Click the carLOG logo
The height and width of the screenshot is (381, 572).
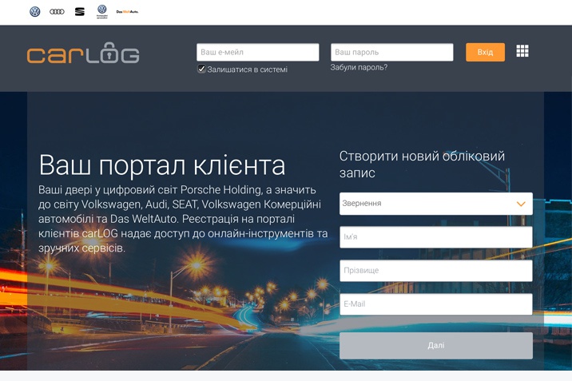tap(83, 53)
